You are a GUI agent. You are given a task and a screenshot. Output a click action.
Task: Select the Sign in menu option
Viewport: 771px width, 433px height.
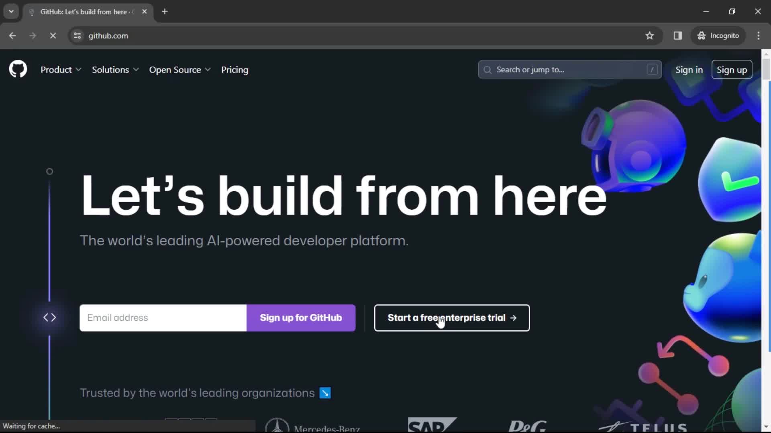tap(689, 69)
